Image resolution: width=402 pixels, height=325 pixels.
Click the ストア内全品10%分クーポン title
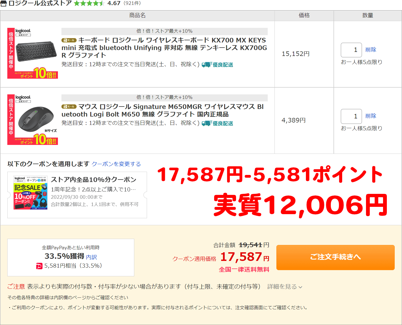[94, 180]
